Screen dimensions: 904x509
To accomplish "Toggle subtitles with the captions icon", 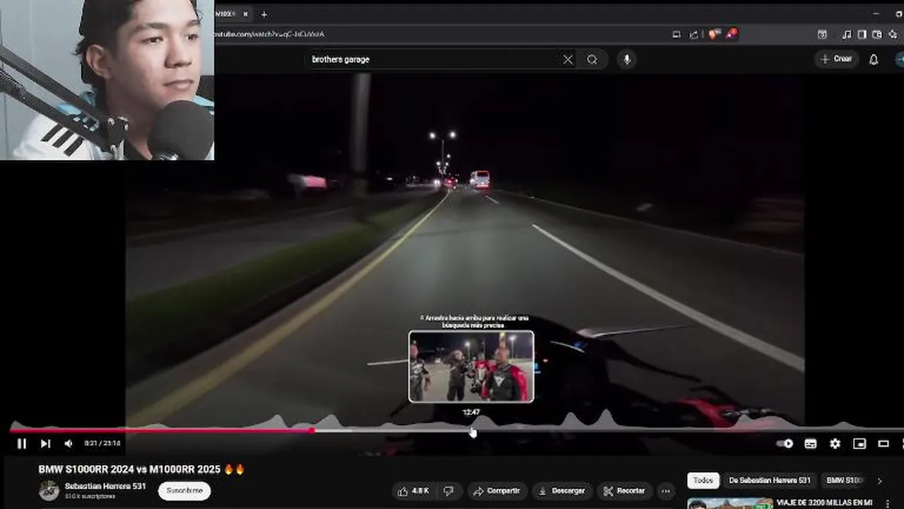I will (811, 443).
